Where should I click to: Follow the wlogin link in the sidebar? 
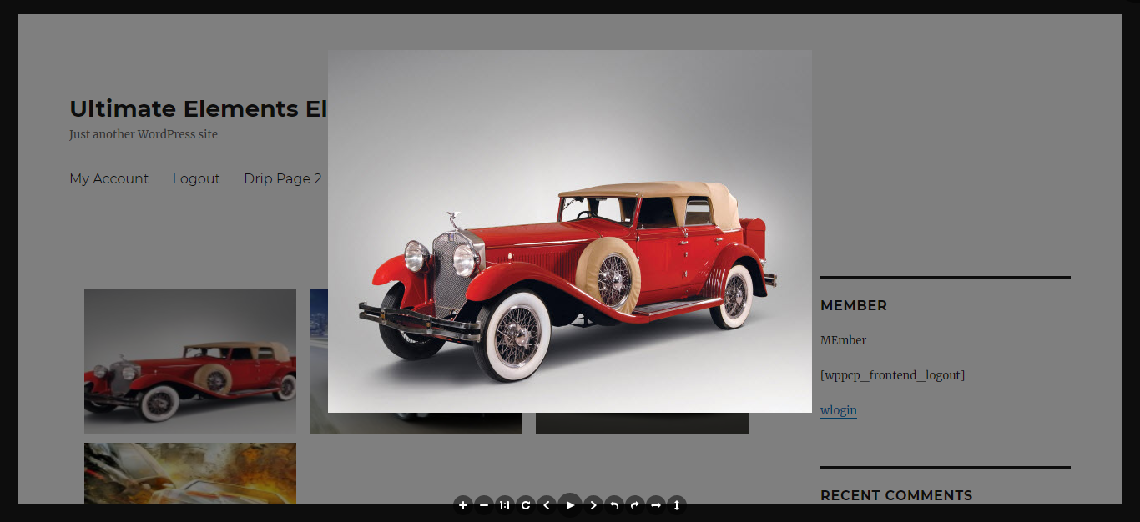[839, 410]
